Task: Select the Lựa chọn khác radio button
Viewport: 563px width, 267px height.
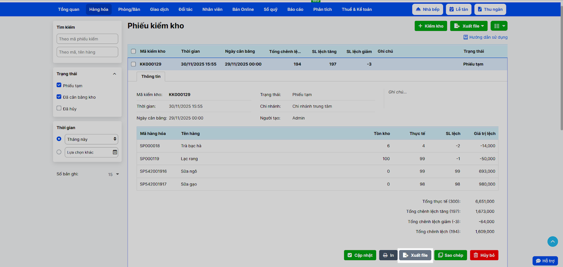Action: tap(59, 152)
